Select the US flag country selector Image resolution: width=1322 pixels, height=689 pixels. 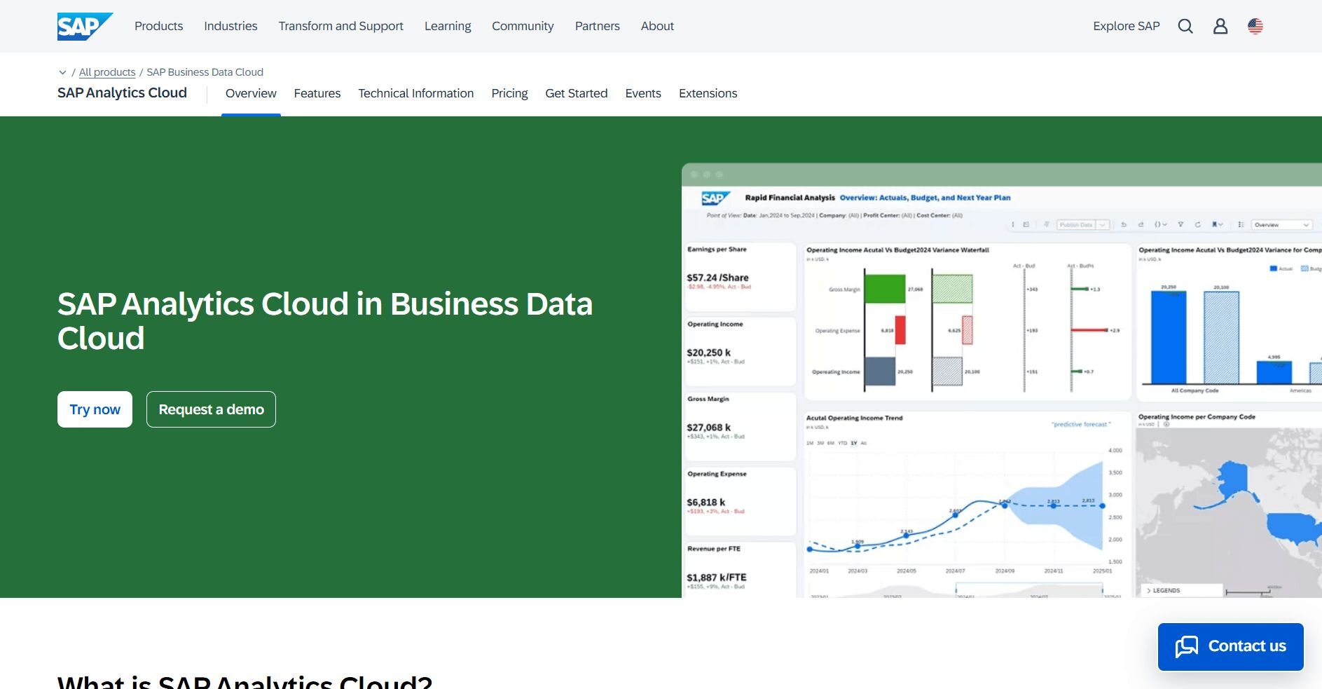click(1255, 27)
